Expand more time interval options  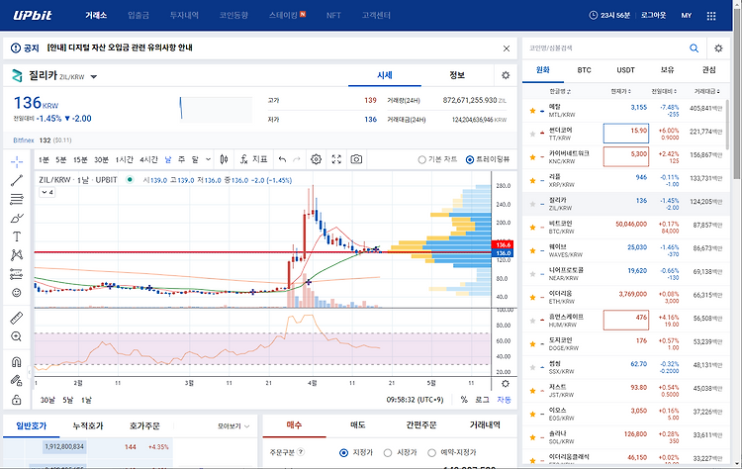pos(208,159)
